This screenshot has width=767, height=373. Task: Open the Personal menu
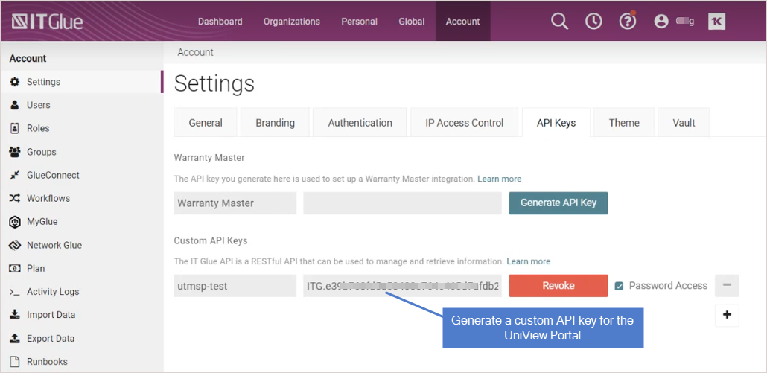click(x=359, y=22)
